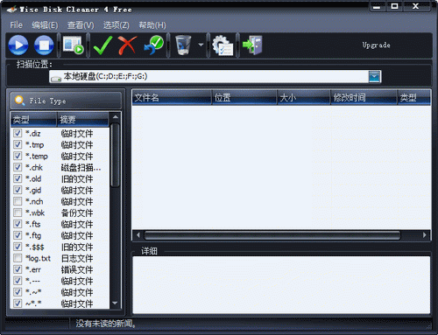Enable the *.nch checkbox
This screenshot has width=438, height=335.
pos(18,201)
